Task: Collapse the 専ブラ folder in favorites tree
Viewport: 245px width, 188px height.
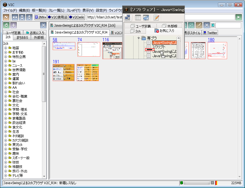Action: (139, 38)
